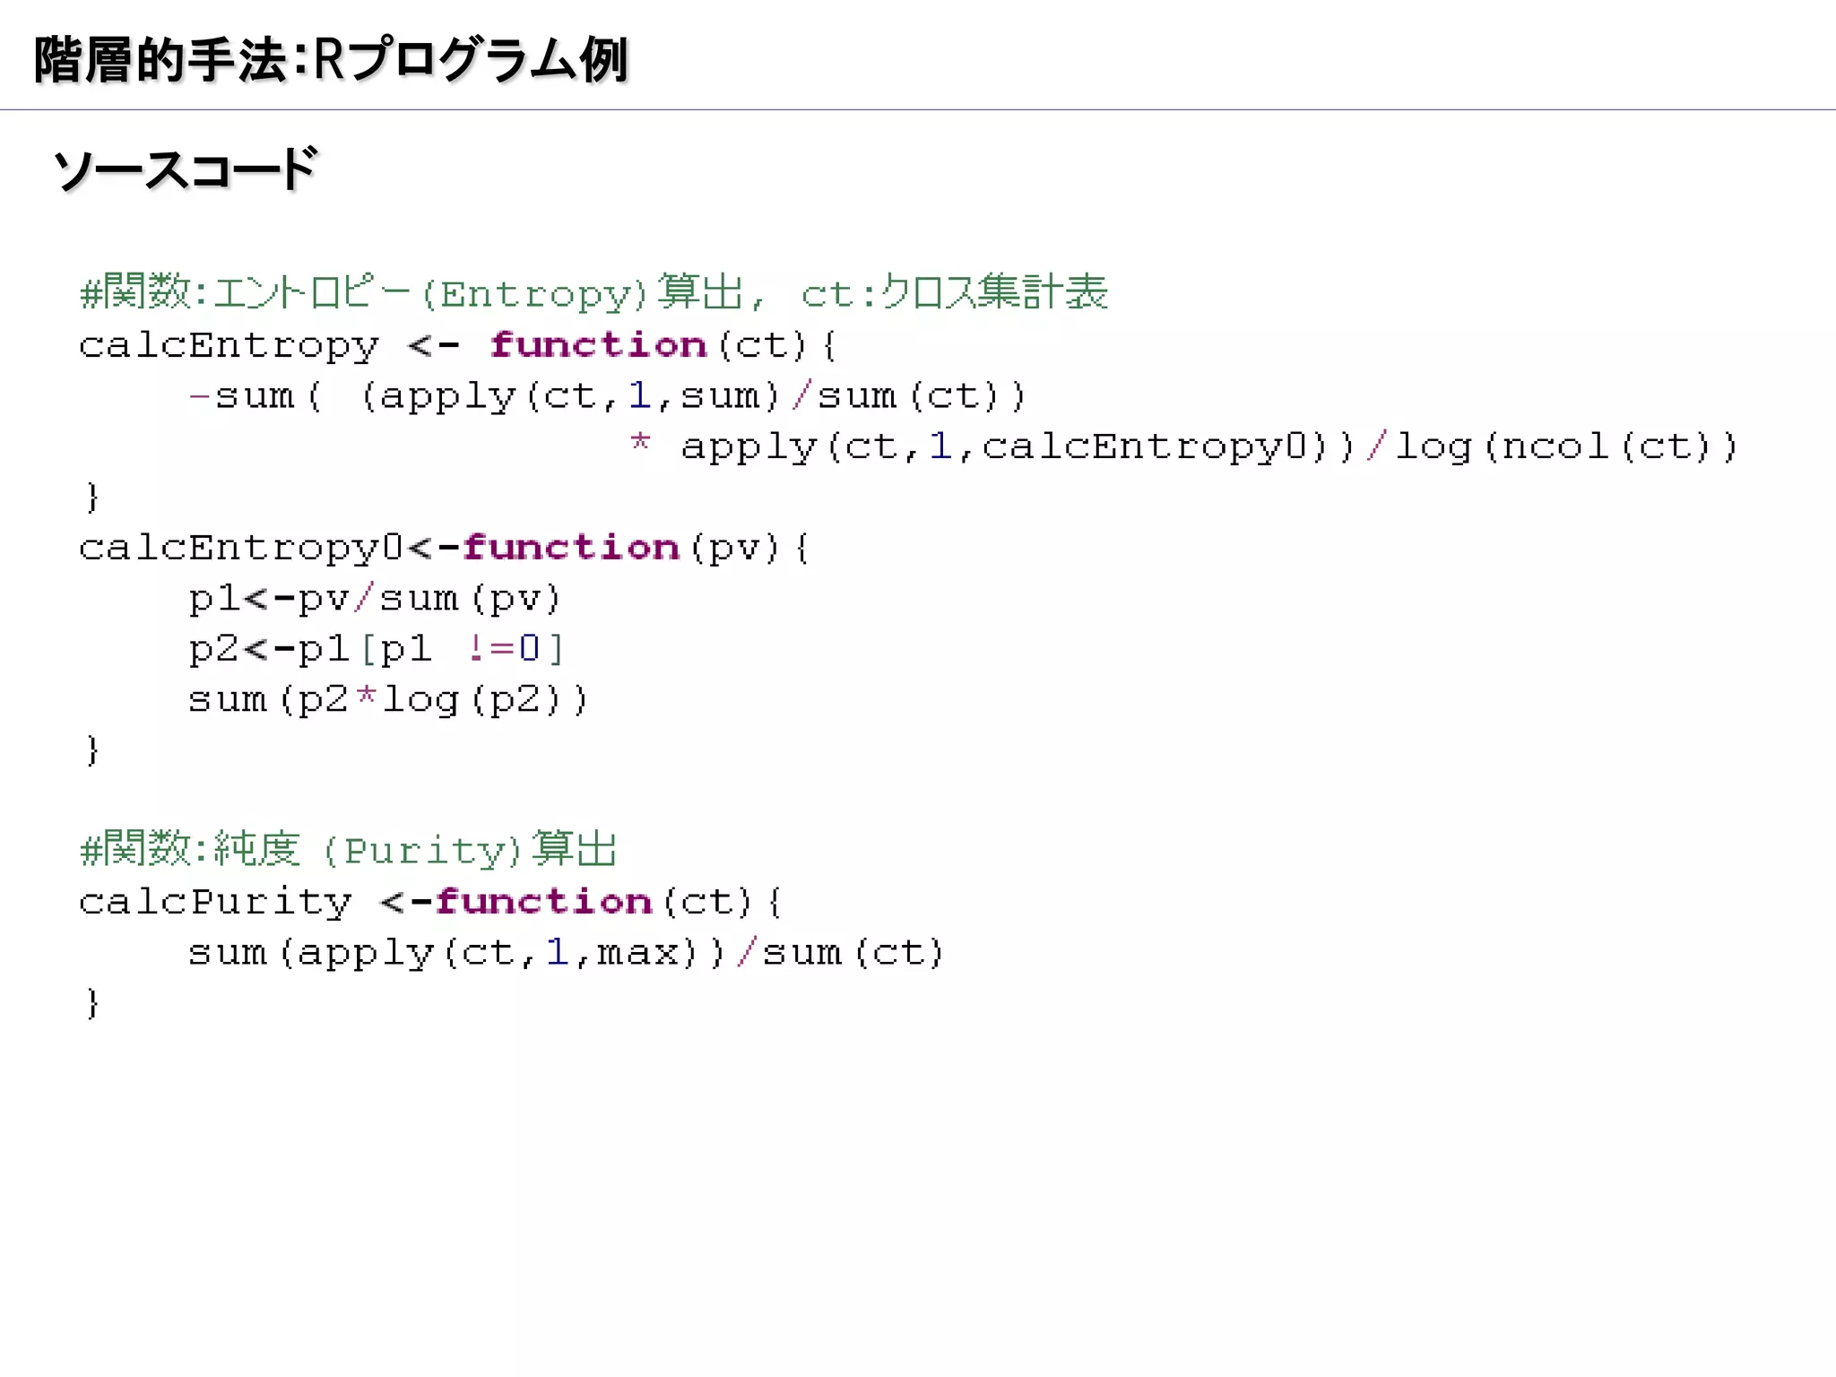1836x1377 pixels.
Task: Click the slide title 階層的手法:Rプログラム例
Action: click(331, 60)
